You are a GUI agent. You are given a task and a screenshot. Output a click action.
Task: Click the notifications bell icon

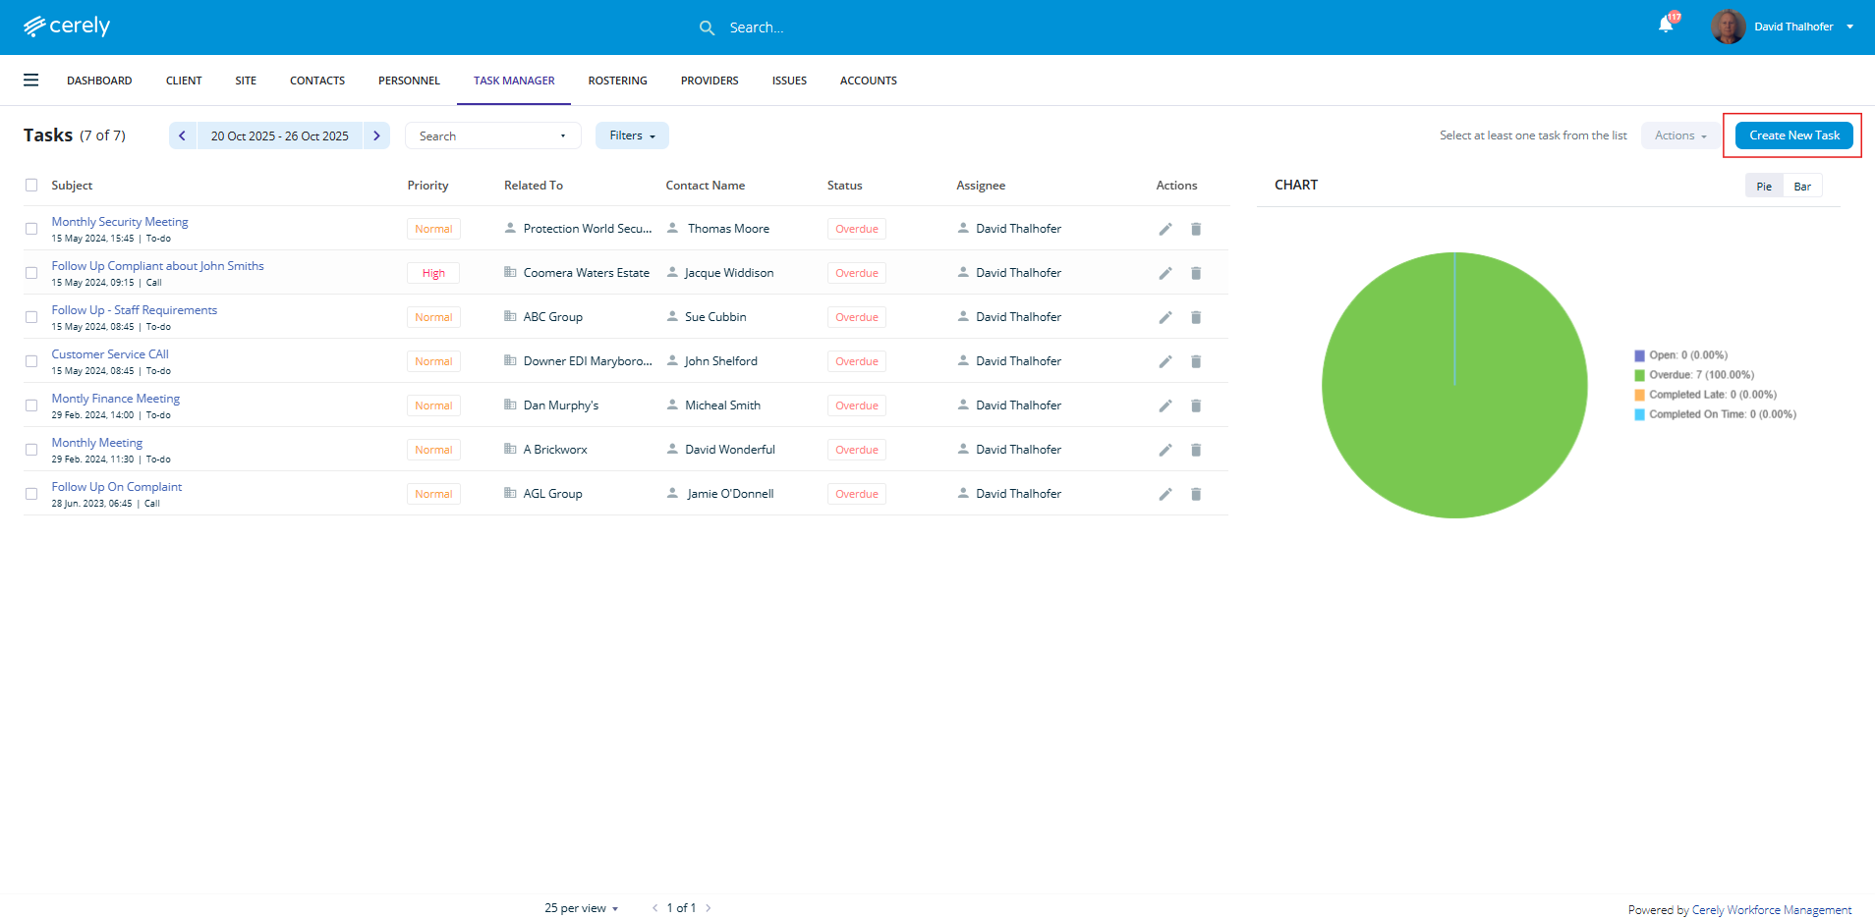click(1666, 26)
